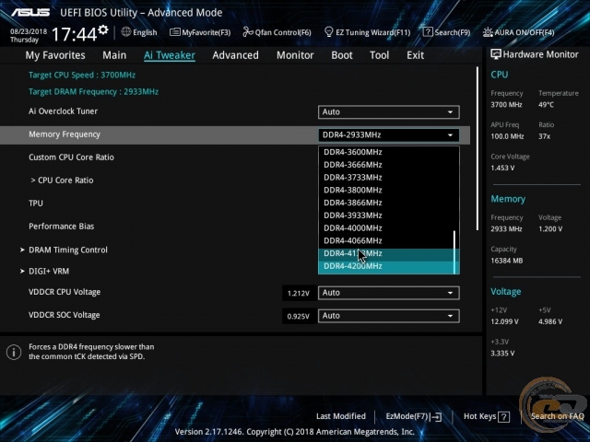Open Search(F9) question mark icon

pyautogui.click(x=428, y=32)
